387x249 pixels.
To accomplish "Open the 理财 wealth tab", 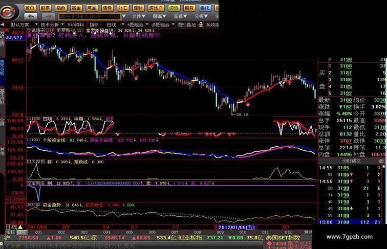I will [138, 8].
